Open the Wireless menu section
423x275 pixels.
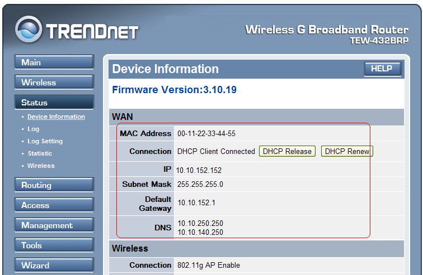click(54, 82)
